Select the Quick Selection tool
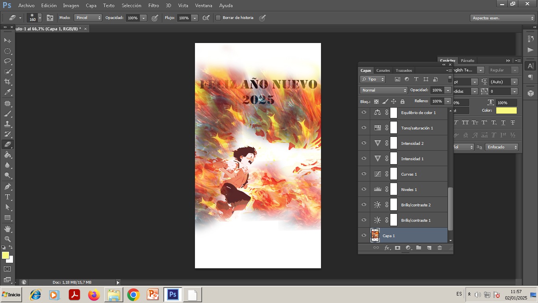Screen dimensions: 538x303 (x=7, y=71)
